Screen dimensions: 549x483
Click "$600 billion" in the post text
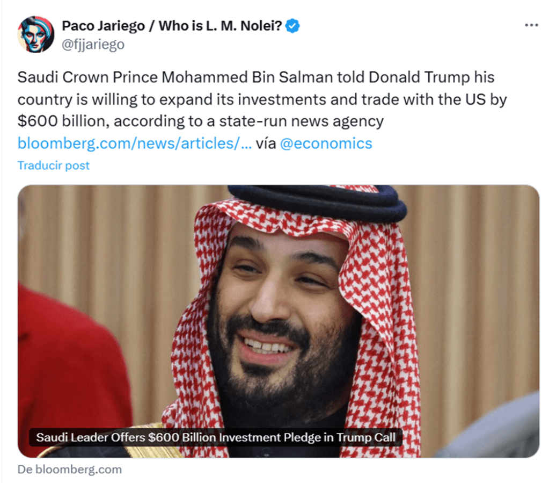coord(63,121)
